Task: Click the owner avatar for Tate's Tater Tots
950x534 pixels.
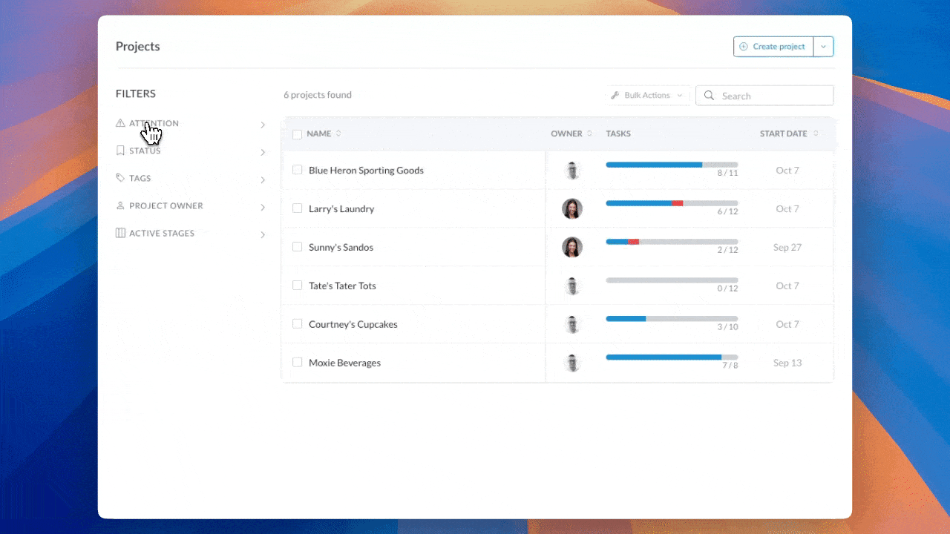Action: [x=572, y=286]
